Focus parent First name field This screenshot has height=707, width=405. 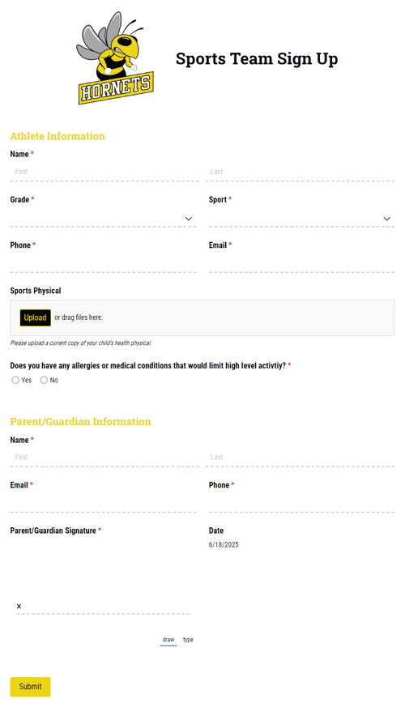[x=104, y=458]
